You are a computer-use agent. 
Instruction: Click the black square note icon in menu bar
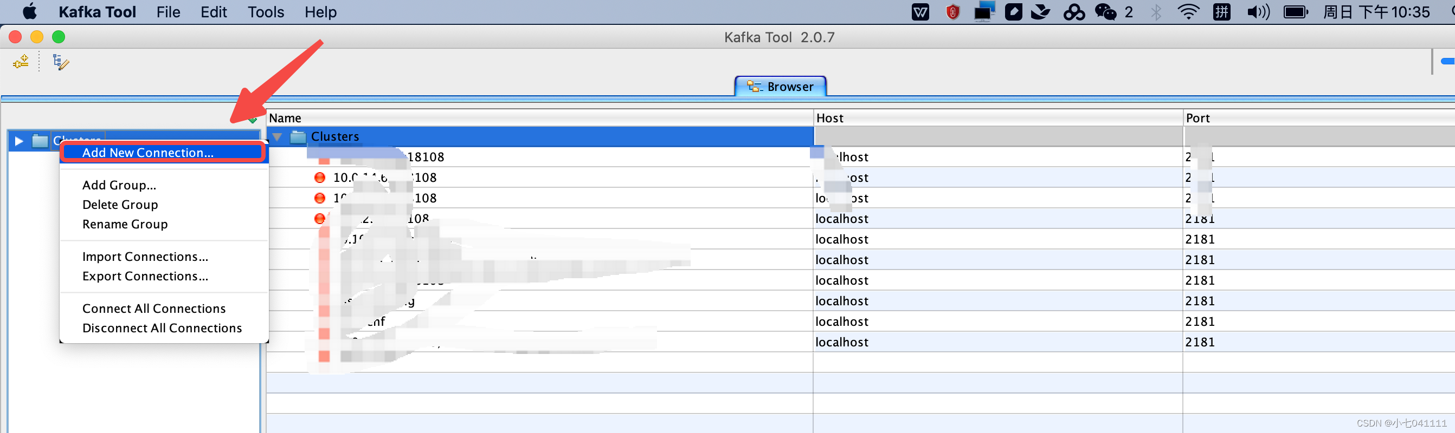click(x=1013, y=12)
